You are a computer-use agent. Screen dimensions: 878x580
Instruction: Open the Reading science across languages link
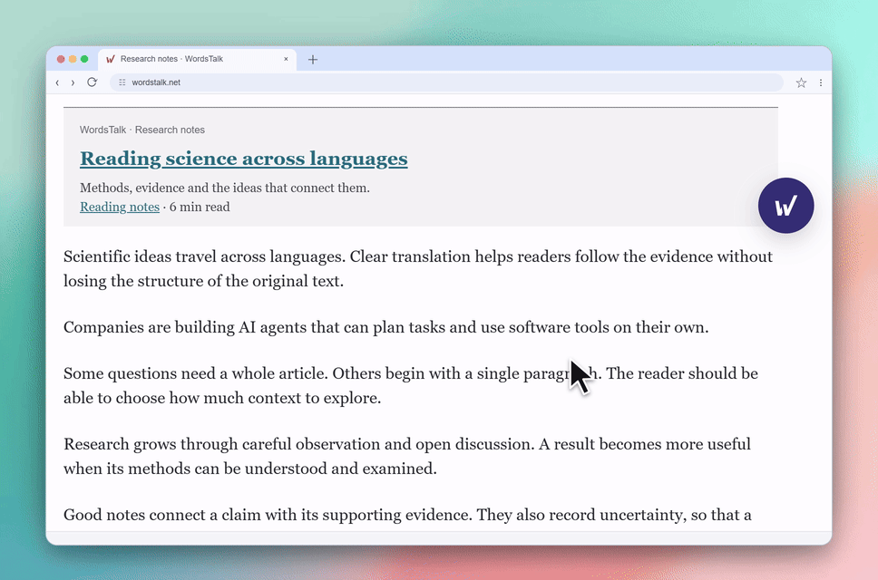click(244, 159)
